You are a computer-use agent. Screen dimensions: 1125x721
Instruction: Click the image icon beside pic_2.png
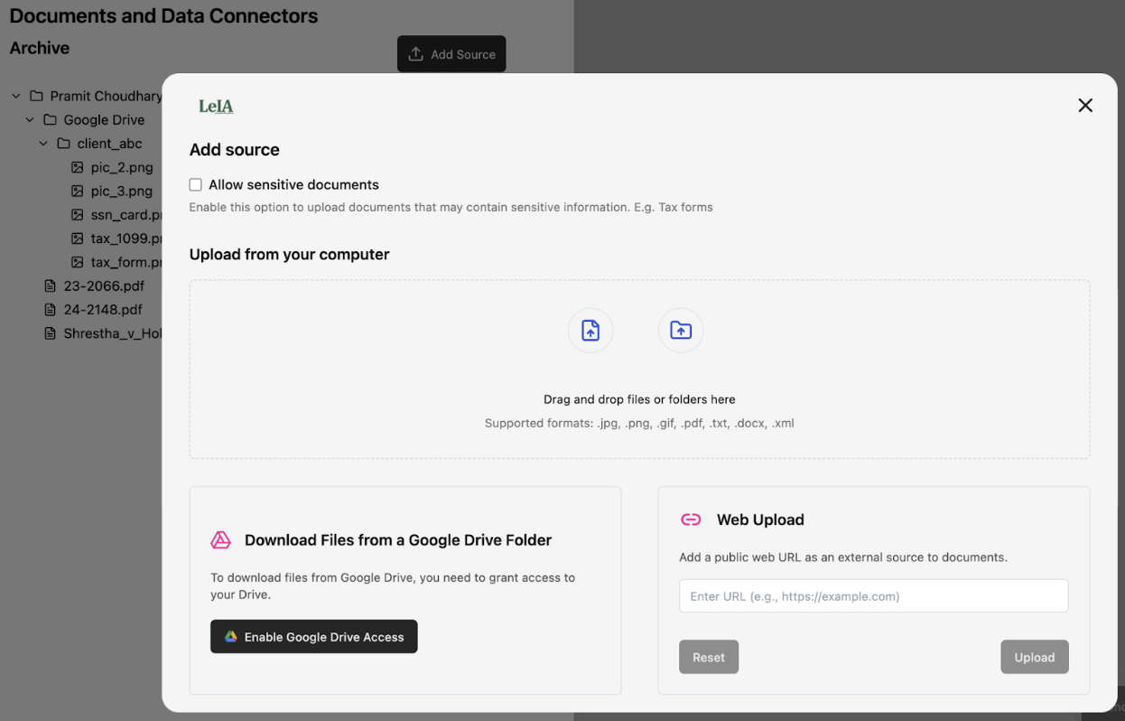[x=78, y=167]
